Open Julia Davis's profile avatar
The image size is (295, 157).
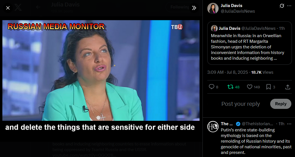tap(213, 8)
